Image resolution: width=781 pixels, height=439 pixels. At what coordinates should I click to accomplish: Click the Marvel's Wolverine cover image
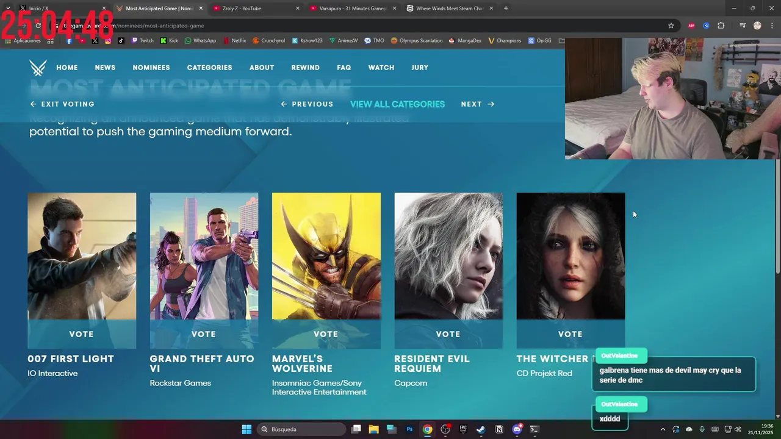[326, 256]
